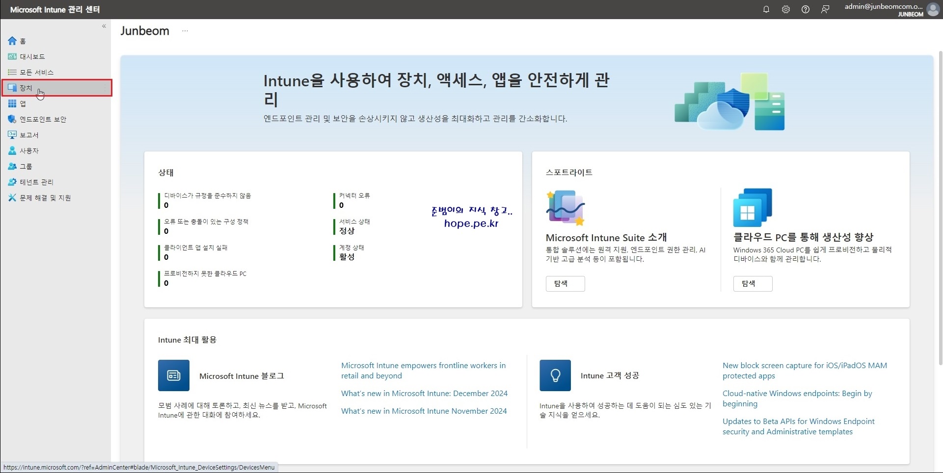The image size is (943, 473).
Task: Collapse the sidebar with double chevron
Action: tap(104, 26)
